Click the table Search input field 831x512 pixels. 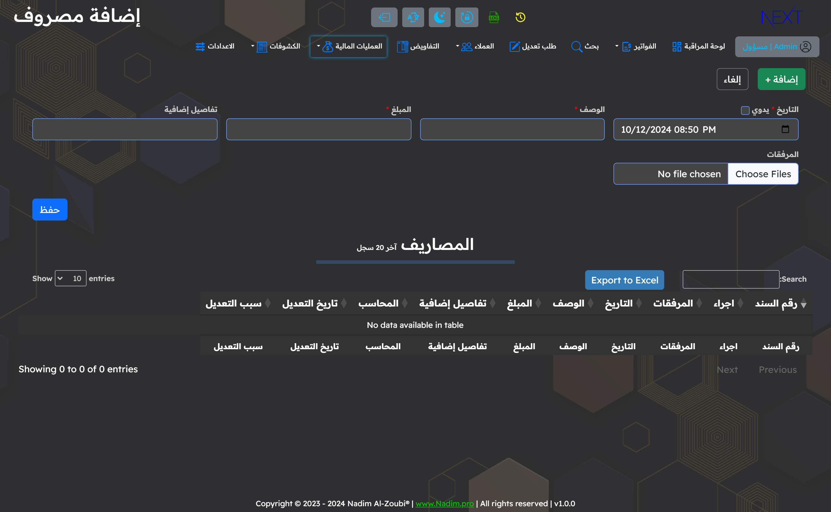(x=731, y=279)
